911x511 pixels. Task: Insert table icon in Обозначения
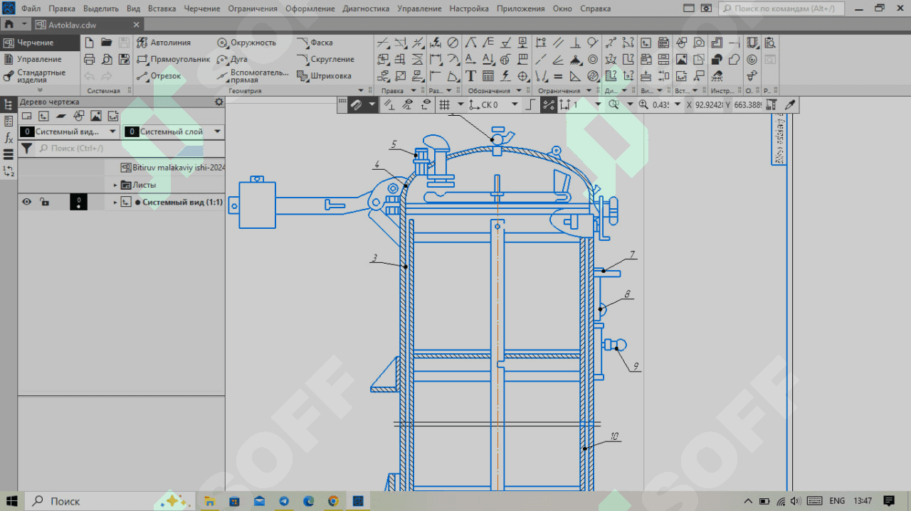(x=488, y=76)
